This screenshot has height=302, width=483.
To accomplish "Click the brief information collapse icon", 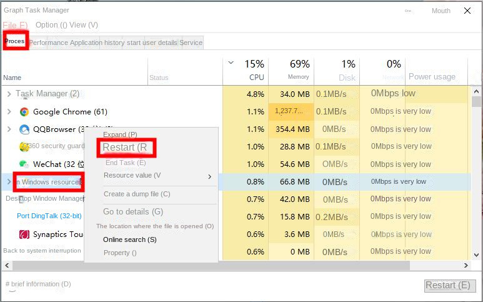I will 7,284.
